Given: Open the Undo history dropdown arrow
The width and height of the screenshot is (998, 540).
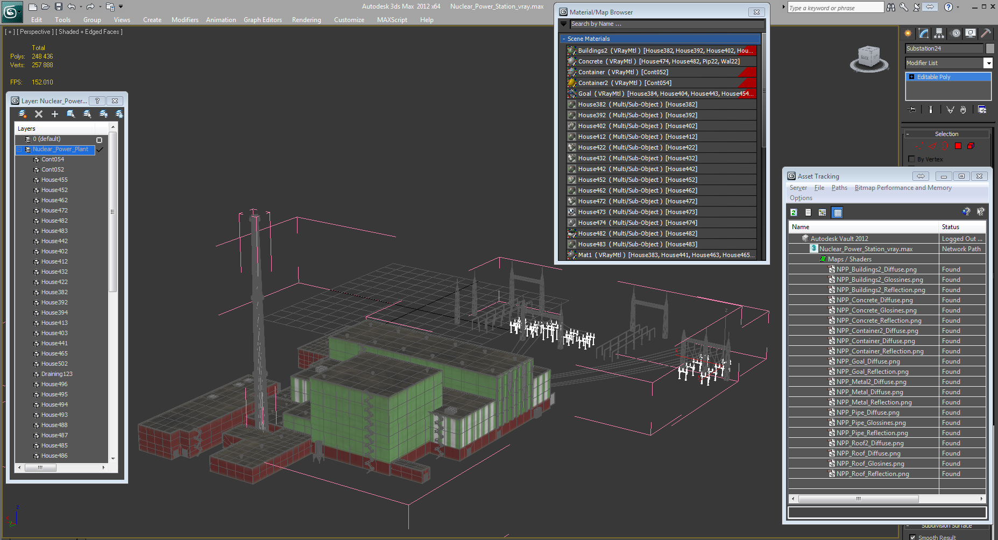Looking at the screenshot, I should [81, 6].
